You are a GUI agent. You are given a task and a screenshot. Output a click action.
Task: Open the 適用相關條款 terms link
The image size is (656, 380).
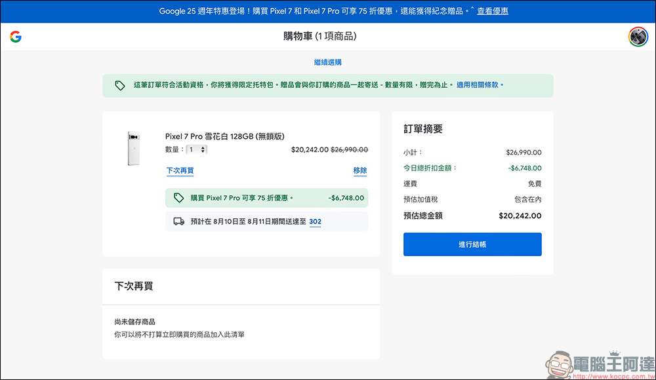pos(478,85)
